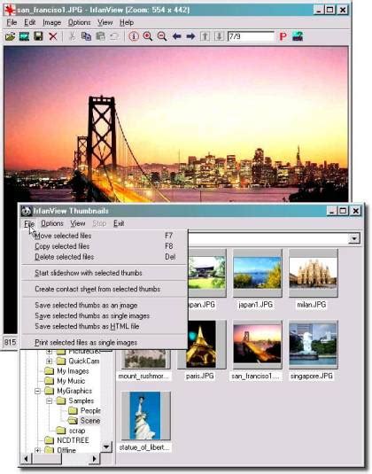This screenshot has height=474, width=372.
Task: Select the statue_of_liberty thumbnail
Action: click(x=145, y=416)
